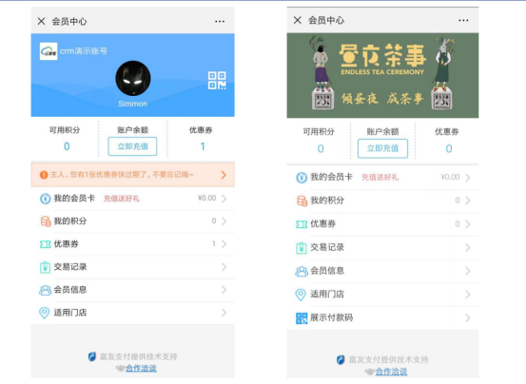Open the coupon expiry warning banner
Viewport: 526px width, 384px height.
(133, 175)
